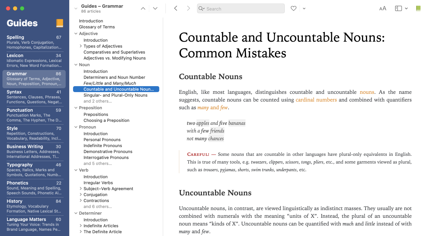The height and width of the screenshot is (236, 426).
Task: Click the sidebar layout icon
Action: click(x=398, y=8)
